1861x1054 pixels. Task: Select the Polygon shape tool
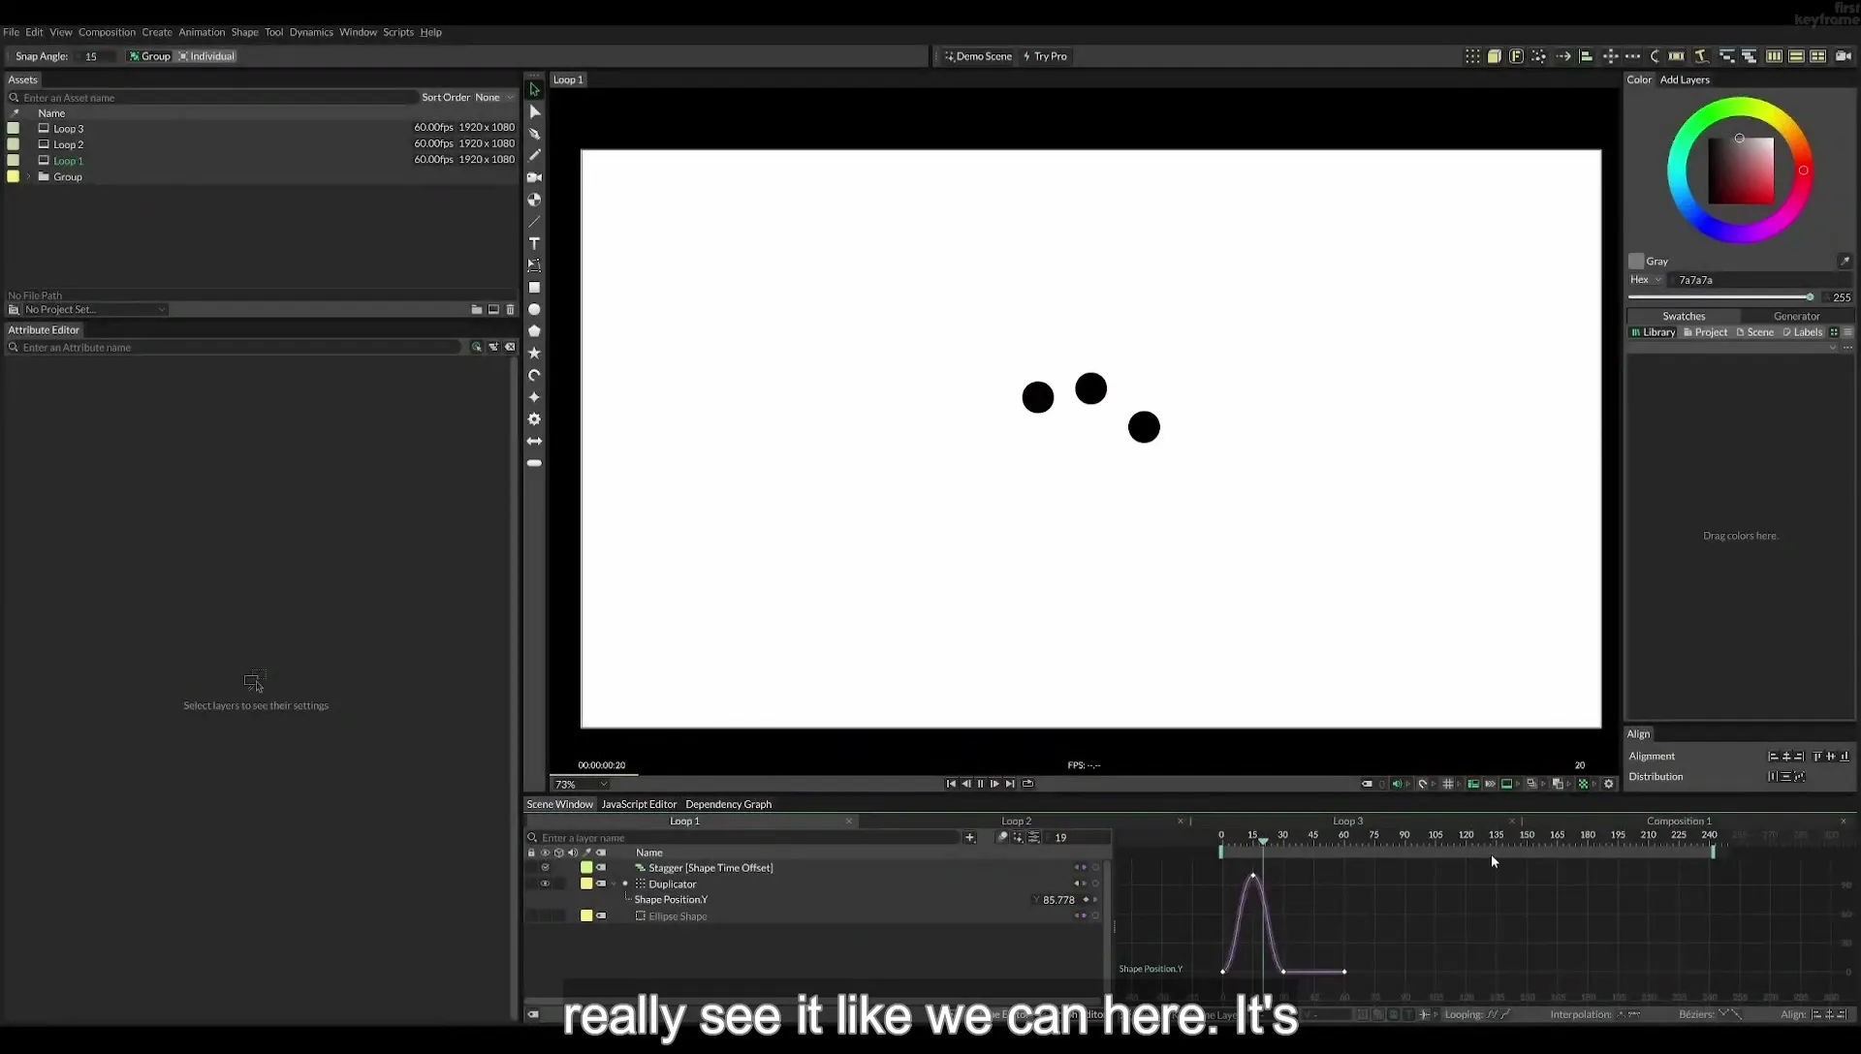point(534,331)
